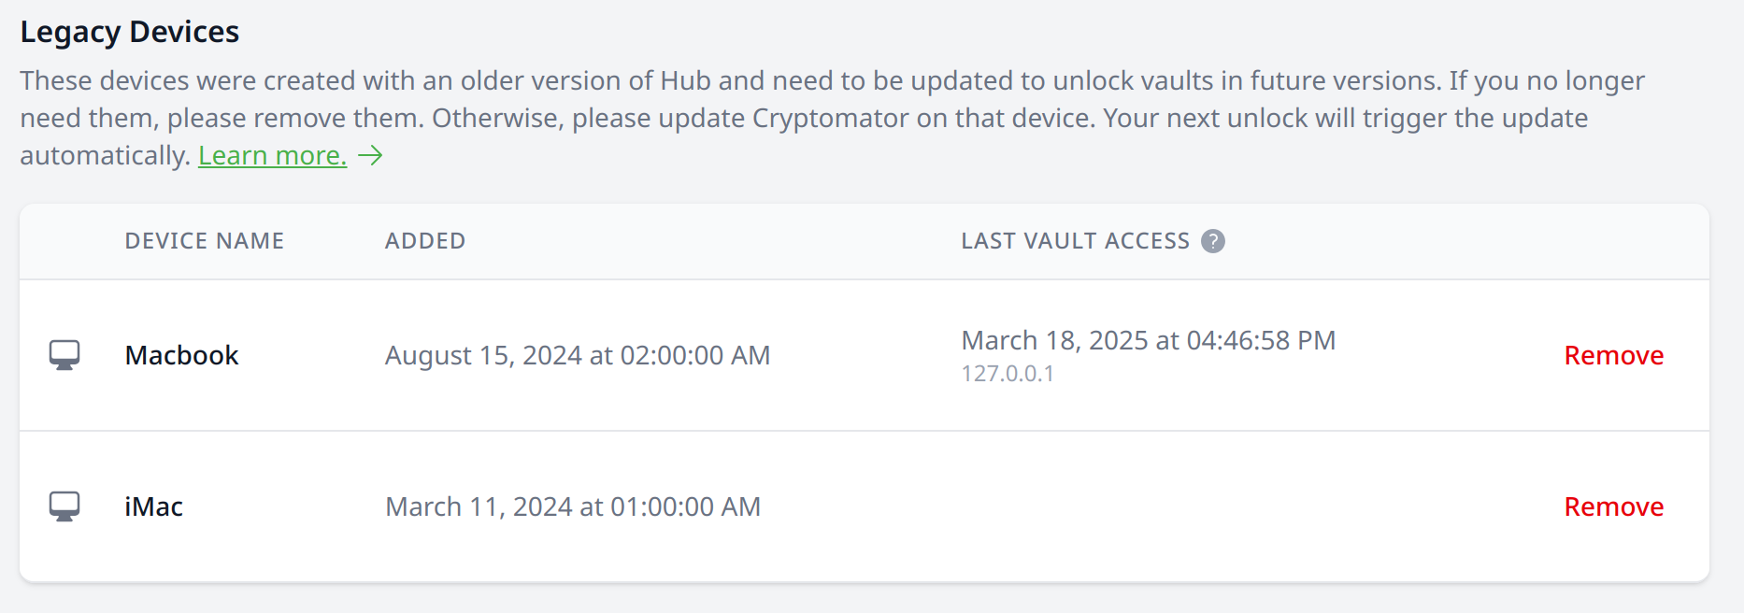The height and width of the screenshot is (613, 1744).
Task: Click the legacy devices description paragraph
Action: (832, 118)
